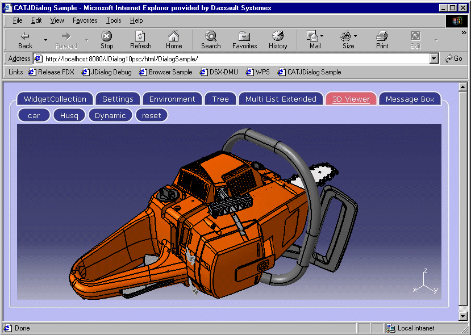Click the page icon in address bar
This screenshot has height=335, width=471.
coord(38,58)
